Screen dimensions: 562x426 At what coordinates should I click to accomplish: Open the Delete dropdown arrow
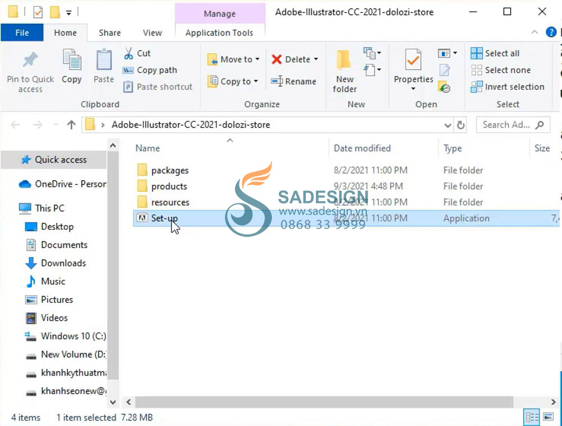click(316, 59)
